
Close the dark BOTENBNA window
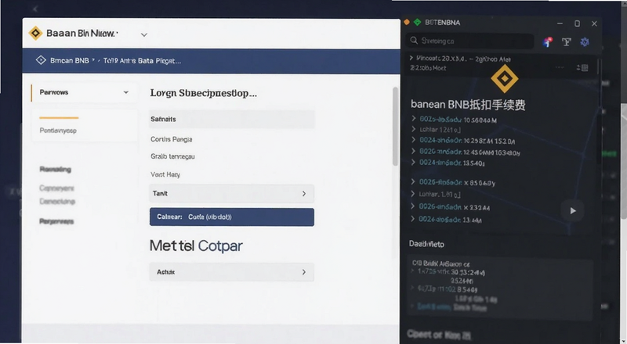[x=594, y=23]
